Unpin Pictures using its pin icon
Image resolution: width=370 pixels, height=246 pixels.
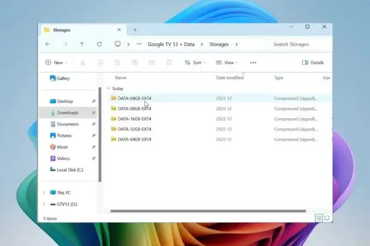[x=94, y=135]
